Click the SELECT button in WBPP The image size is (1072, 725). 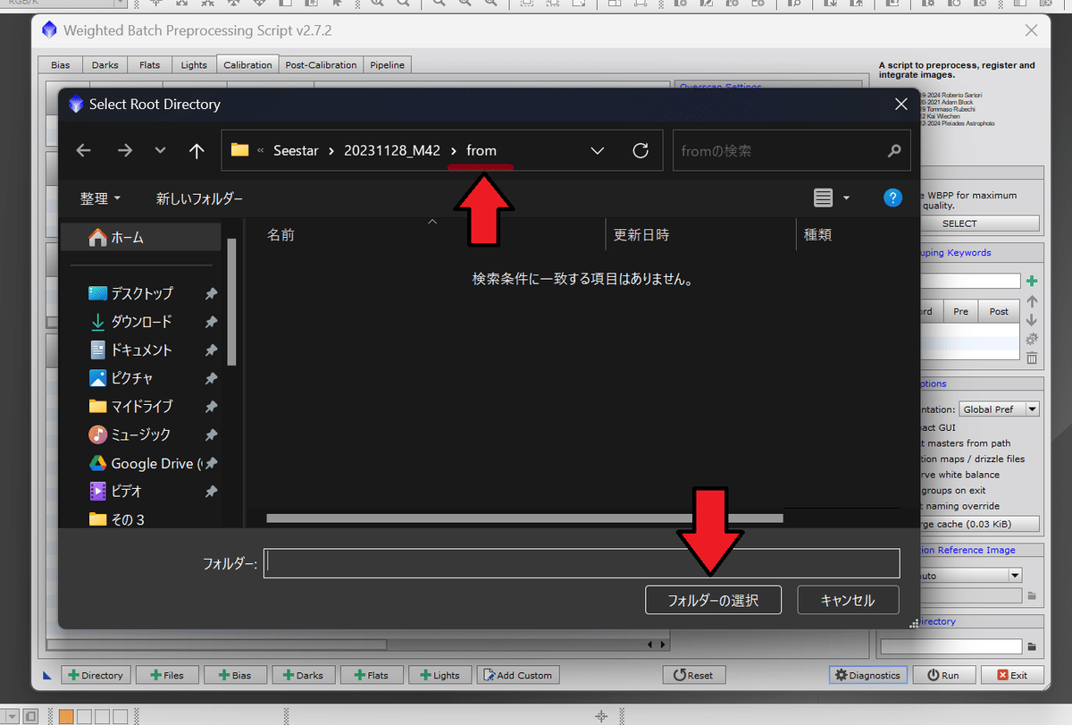click(x=959, y=223)
